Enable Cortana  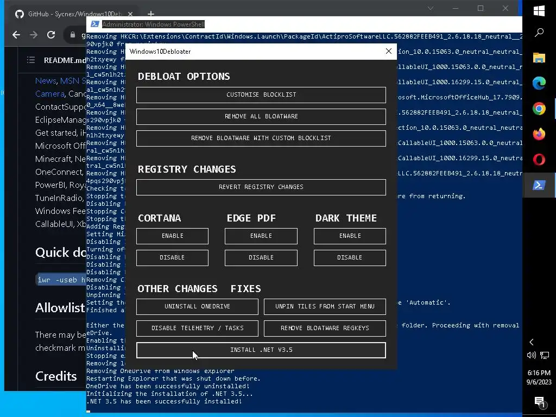[x=172, y=236]
